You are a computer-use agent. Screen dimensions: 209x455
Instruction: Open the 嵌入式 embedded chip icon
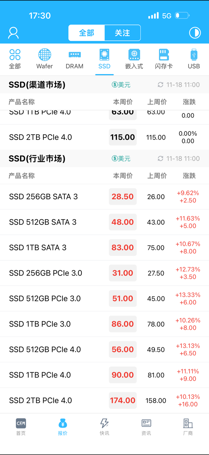point(134,59)
